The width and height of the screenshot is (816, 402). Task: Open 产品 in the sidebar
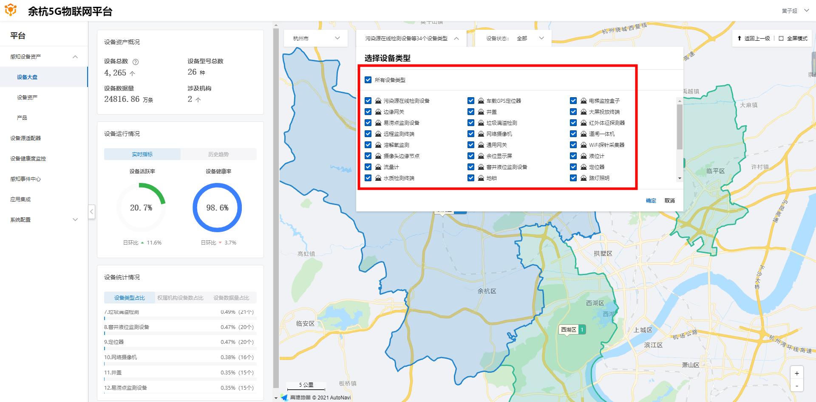(x=44, y=118)
